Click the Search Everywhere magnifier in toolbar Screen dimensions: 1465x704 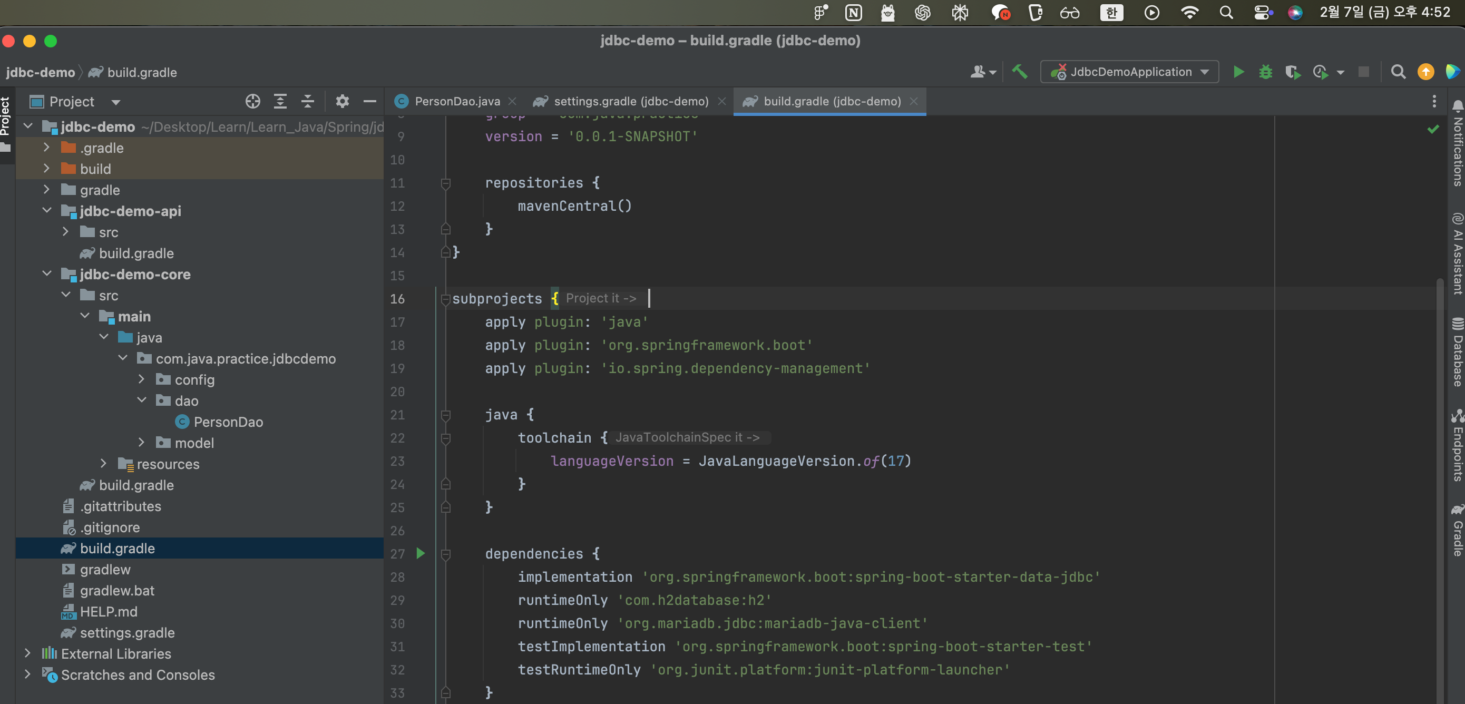tap(1398, 72)
